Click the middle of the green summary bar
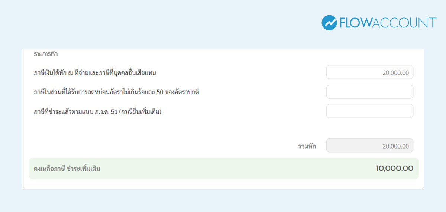The height and width of the screenshot is (212, 446). (x=224, y=169)
